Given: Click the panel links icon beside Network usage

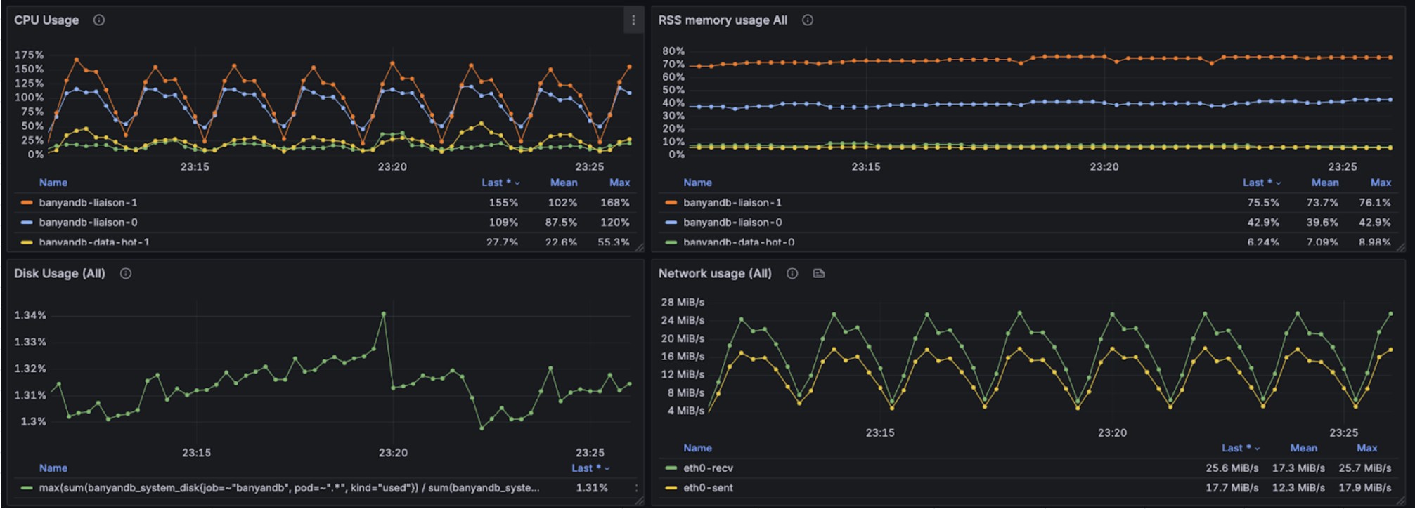Looking at the screenshot, I should (819, 274).
